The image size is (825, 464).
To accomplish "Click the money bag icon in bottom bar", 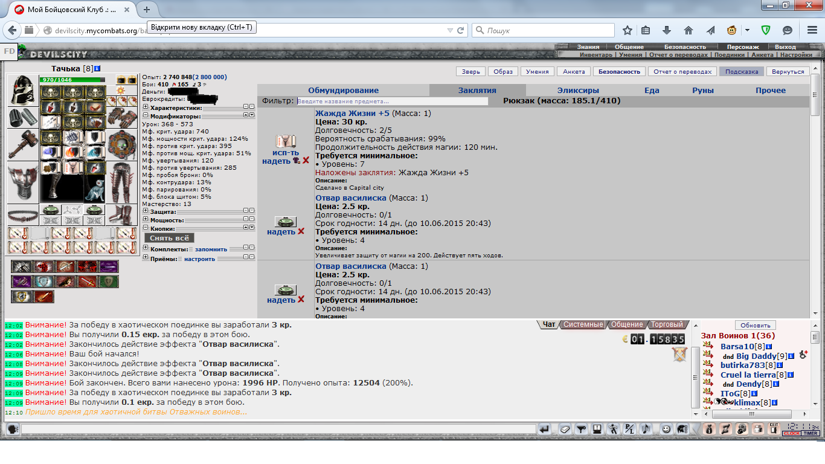I will [710, 429].
